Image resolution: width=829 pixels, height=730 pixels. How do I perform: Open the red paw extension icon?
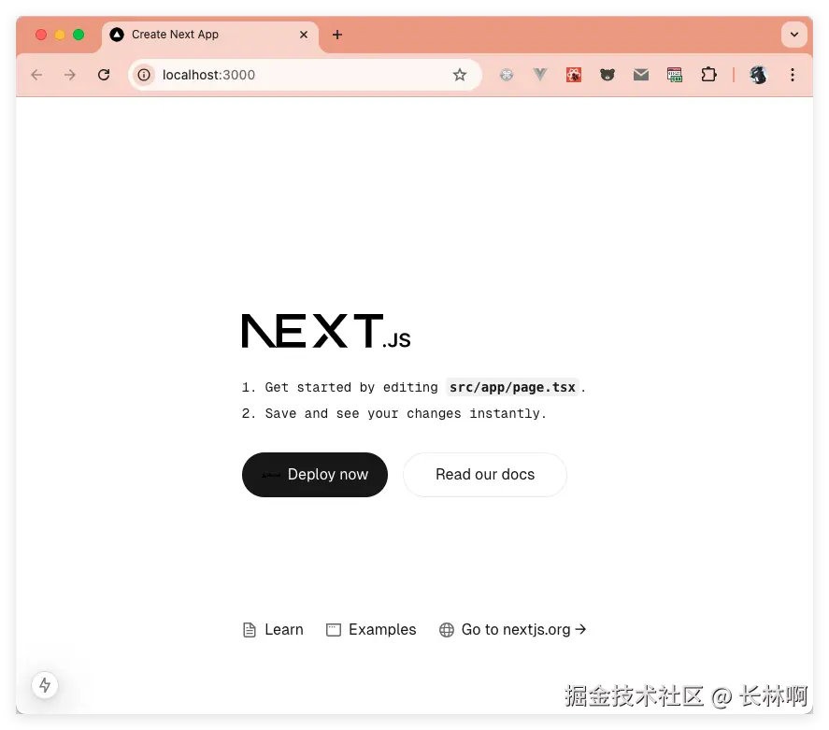click(574, 75)
